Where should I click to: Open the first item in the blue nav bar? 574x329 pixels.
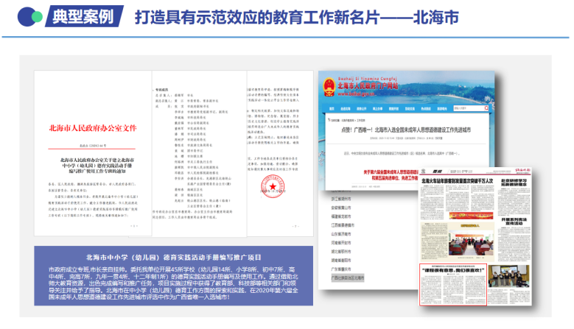coord(332,109)
